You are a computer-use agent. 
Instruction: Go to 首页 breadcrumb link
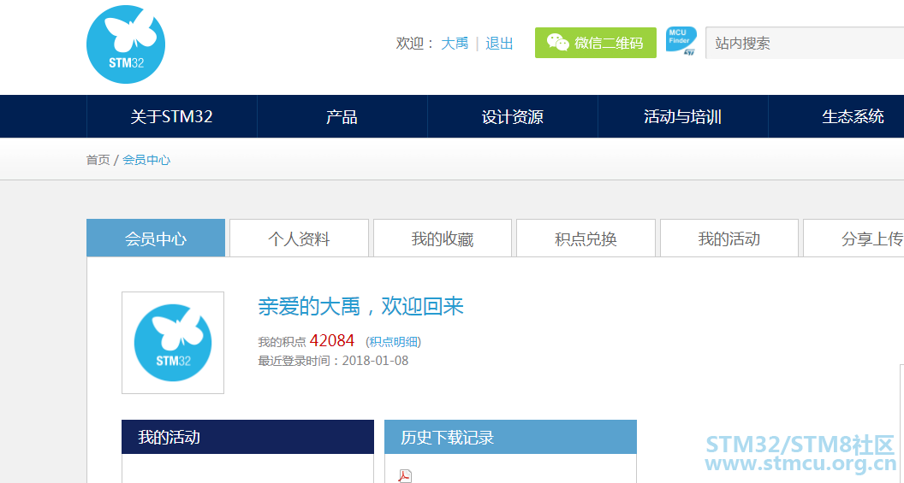click(98, 160)
